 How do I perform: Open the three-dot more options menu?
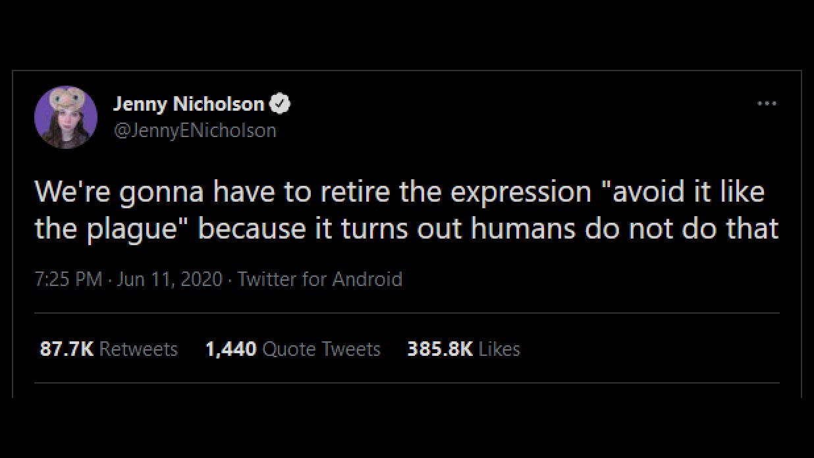(x=767, y=103)
